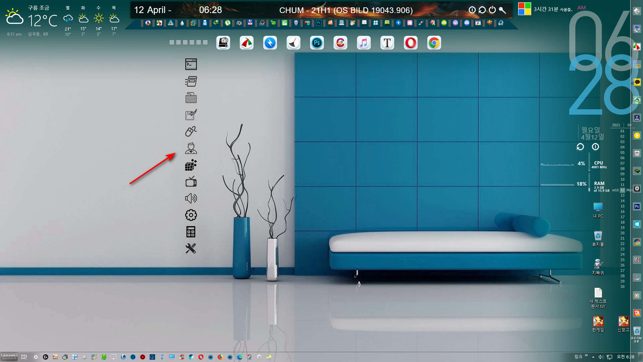Open the floppy disk with brush icon
The width and height of the screenshot is (643, 362).
(191, 114)
